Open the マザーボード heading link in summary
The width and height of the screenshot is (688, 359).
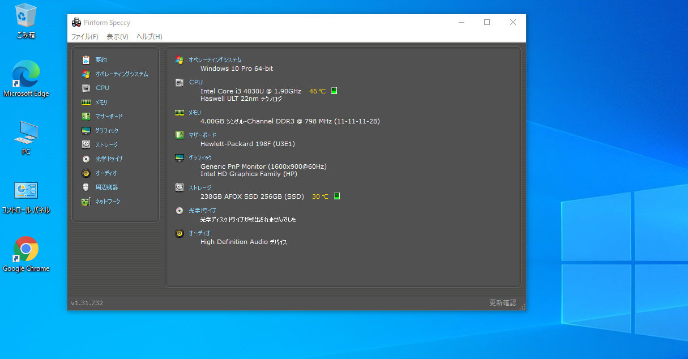coord(202,135)
